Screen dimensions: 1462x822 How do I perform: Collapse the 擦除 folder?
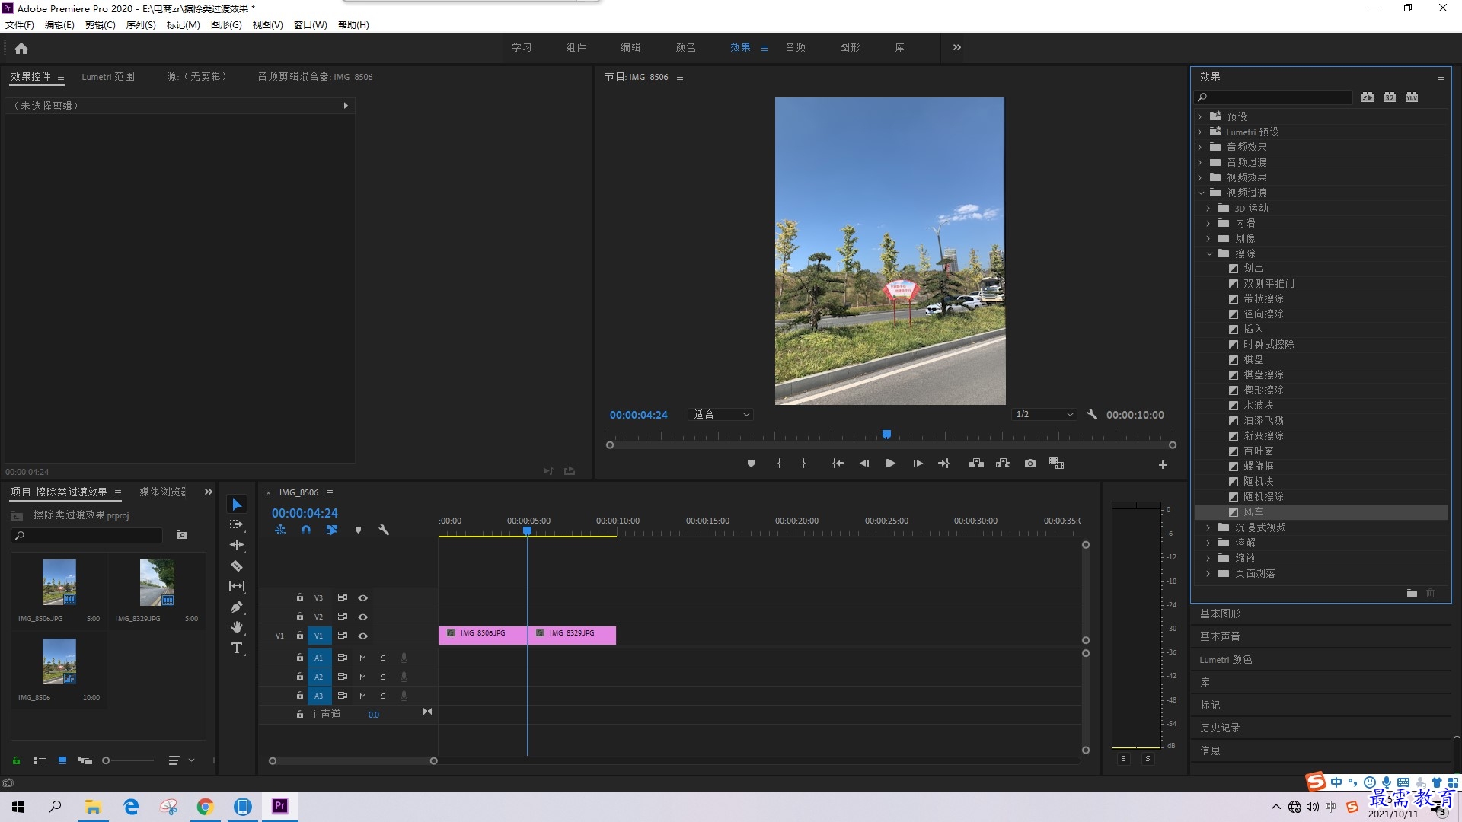1209,253
